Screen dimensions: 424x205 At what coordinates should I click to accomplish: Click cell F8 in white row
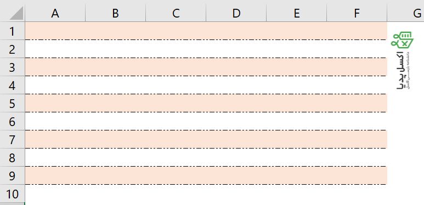click(x=357, y=157)
